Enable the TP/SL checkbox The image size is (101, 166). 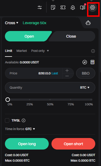(x=7, y=120)
